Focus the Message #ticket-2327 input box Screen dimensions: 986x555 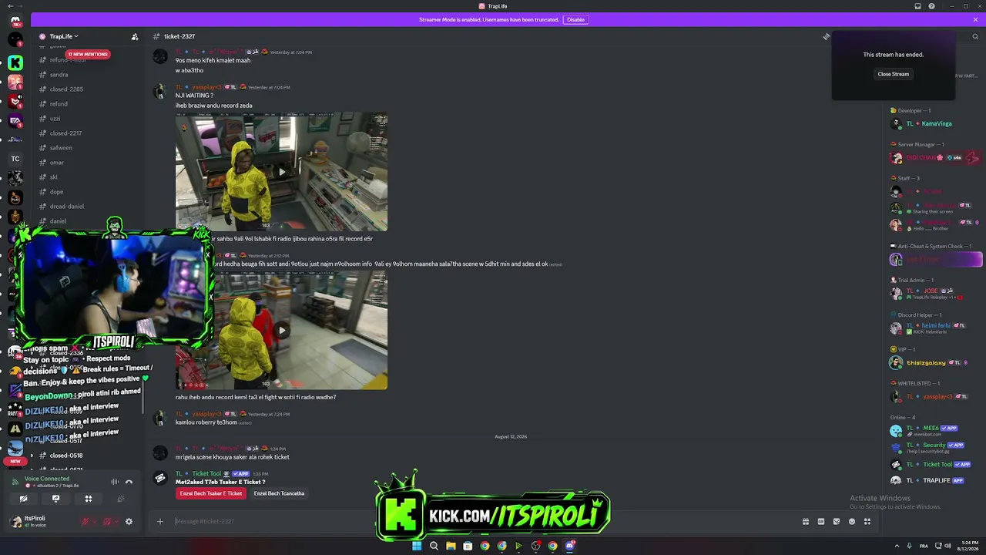(485, 521)
